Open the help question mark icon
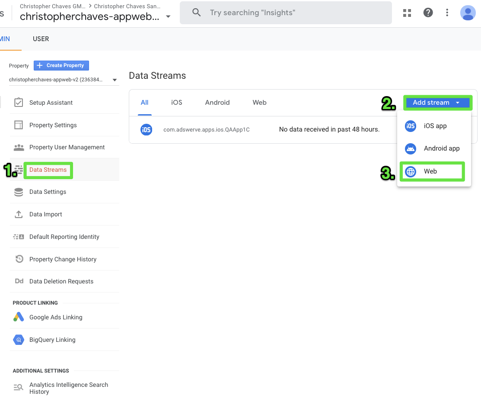This screenshot has height=402, width=481. (428, 13)
